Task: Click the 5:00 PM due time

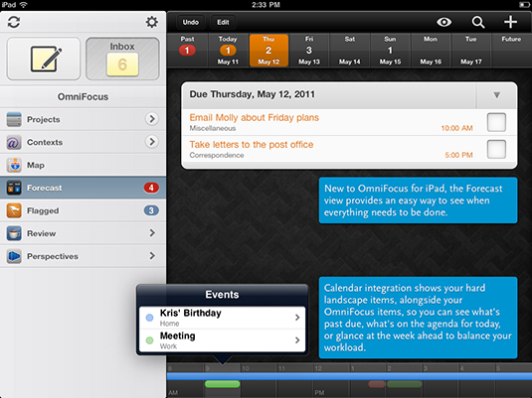Action: [458, 155]
